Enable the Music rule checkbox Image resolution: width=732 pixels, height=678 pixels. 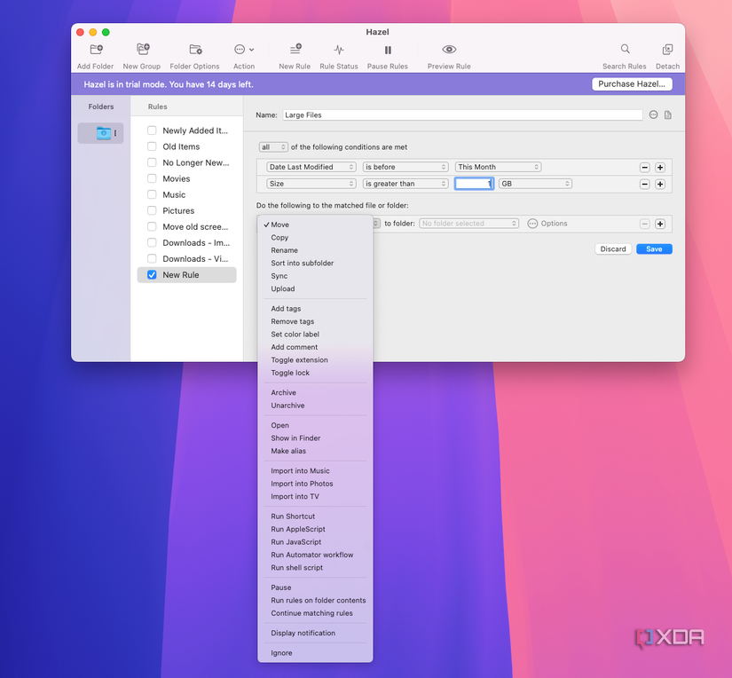[152, 194]
